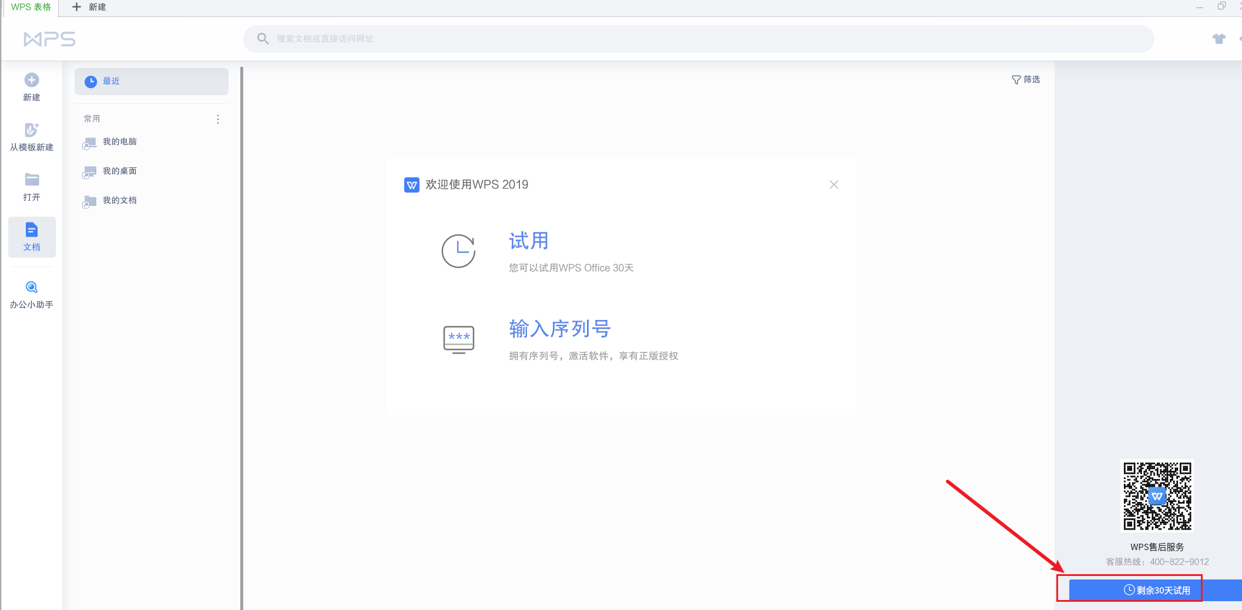1242x610 pixels.
Task: Click the clock trial icon in dialog
Action: coord(458,251)
